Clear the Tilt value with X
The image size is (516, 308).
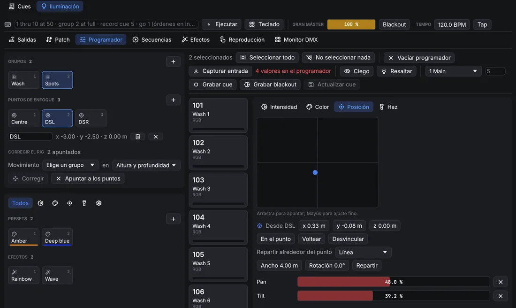click(x=501, y=296)
